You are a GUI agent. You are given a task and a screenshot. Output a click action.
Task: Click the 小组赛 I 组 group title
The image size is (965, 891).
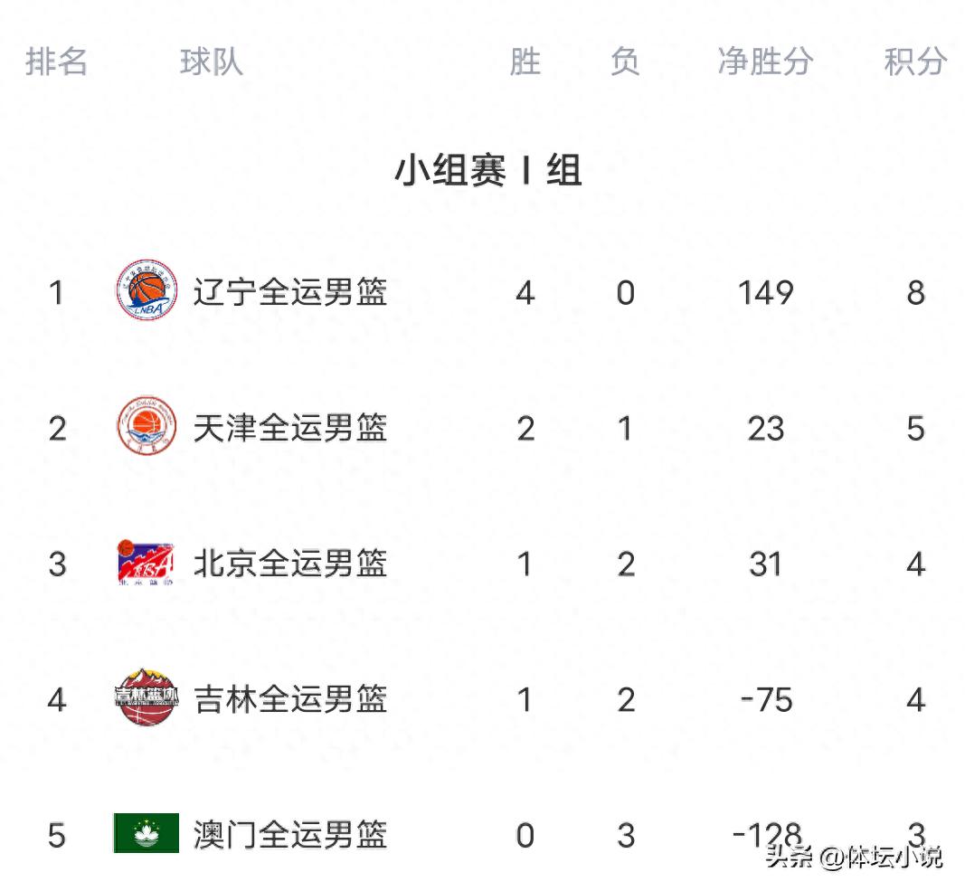pos(487,170)
